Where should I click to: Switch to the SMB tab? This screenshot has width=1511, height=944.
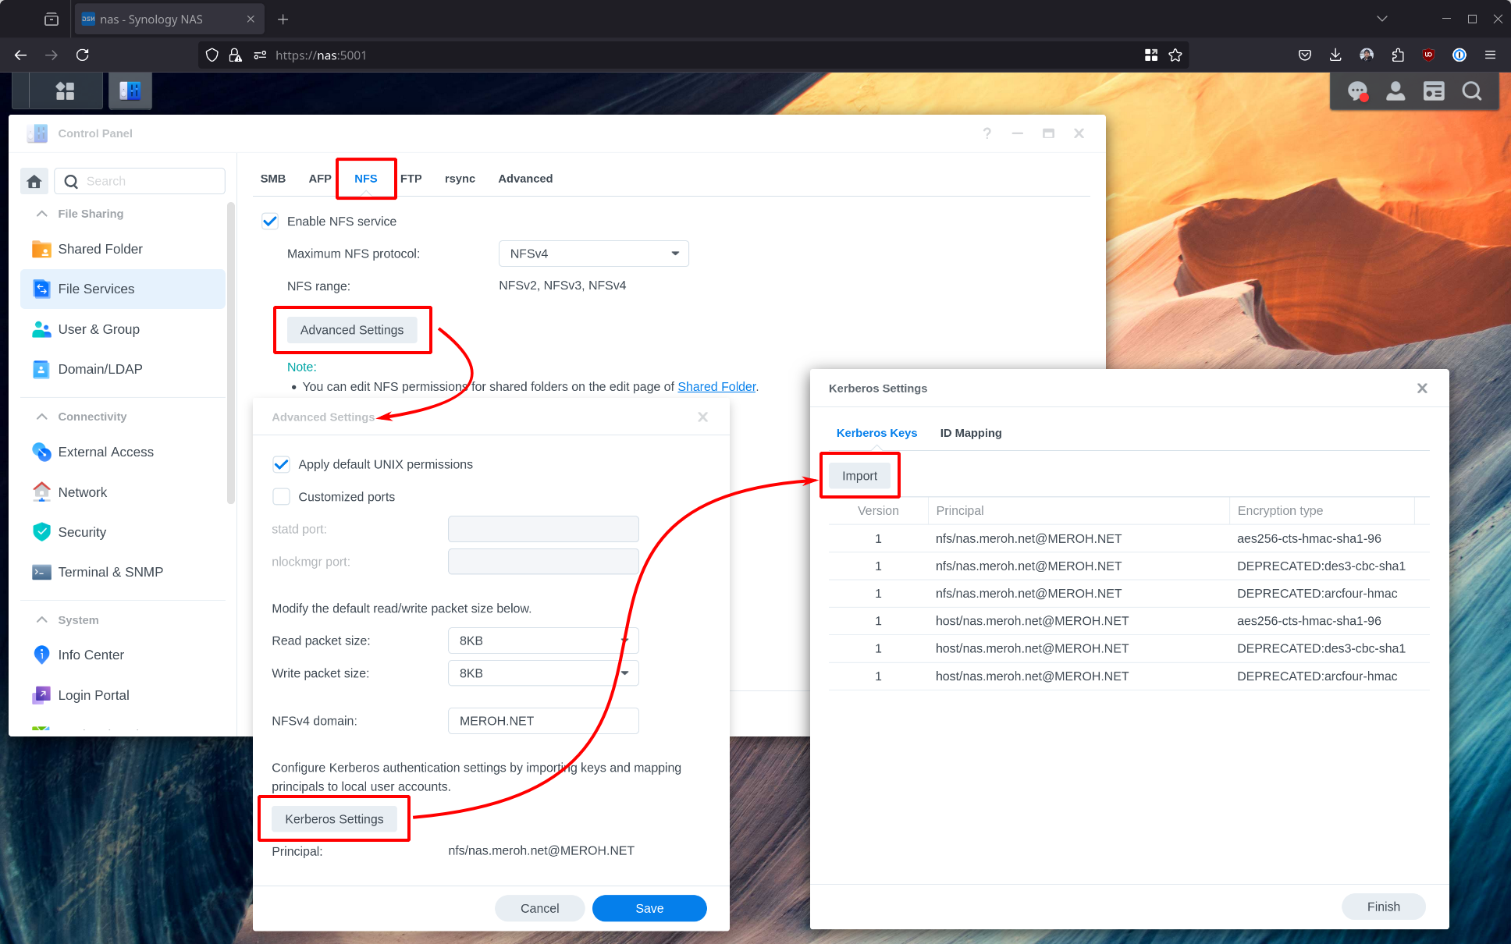pos(273,178)
